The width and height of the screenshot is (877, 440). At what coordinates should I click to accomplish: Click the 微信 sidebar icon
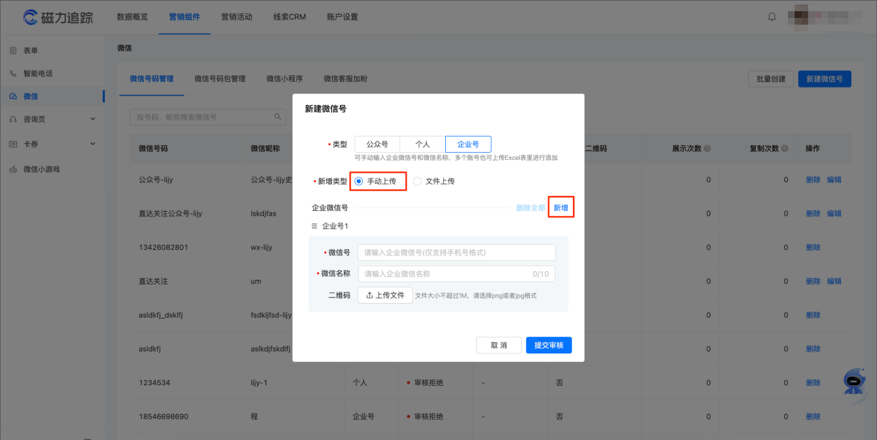[12, 96]
